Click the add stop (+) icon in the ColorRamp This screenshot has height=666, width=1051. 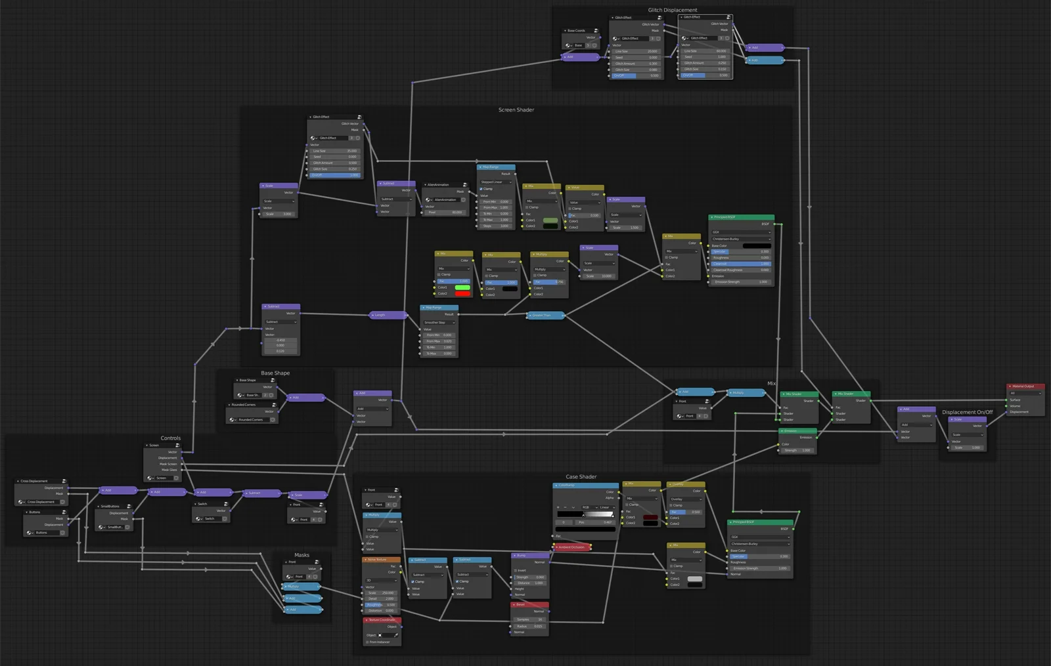click(558, 507)
